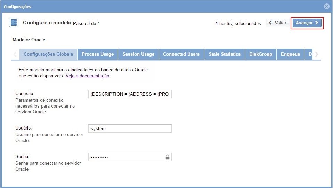
Task: Click into the Conexão input field
Action: [x=130, y=94]
